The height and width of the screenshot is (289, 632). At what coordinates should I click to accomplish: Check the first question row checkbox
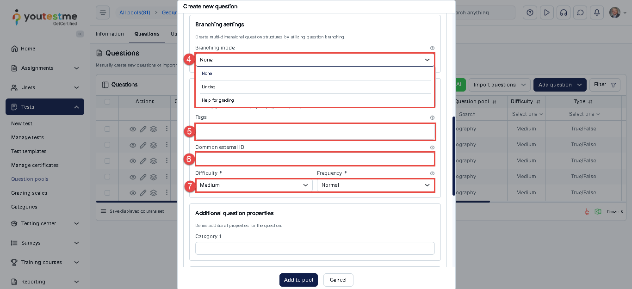tap(107, 129)
